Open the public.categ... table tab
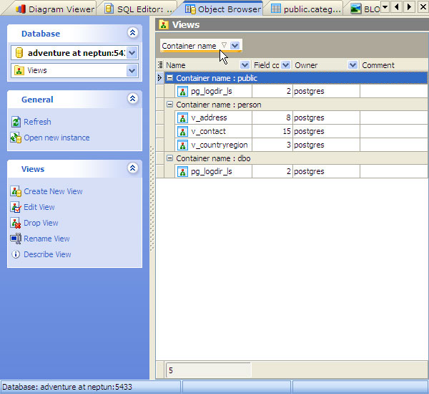 point(306,9)
